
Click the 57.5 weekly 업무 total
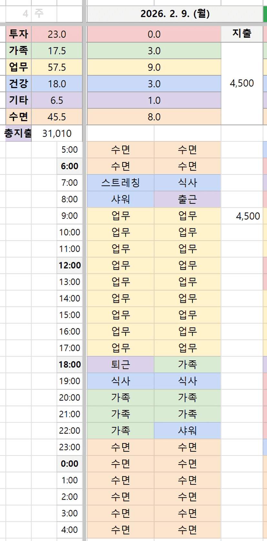point(57,67)
